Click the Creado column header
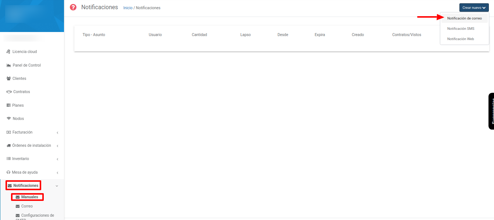Image resolution: width=494 pixels, height=220 pixels. pyautogui.click(x=358, y=35)
